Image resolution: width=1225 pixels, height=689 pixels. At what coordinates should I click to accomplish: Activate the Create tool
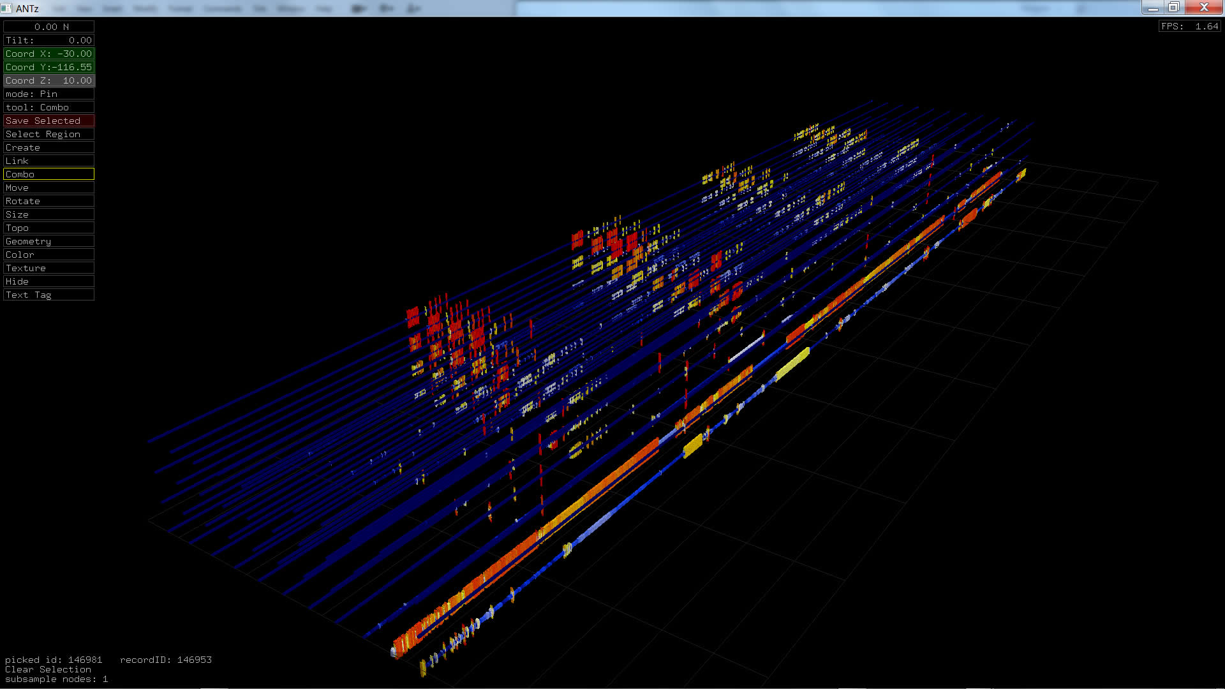click(48, 147)
